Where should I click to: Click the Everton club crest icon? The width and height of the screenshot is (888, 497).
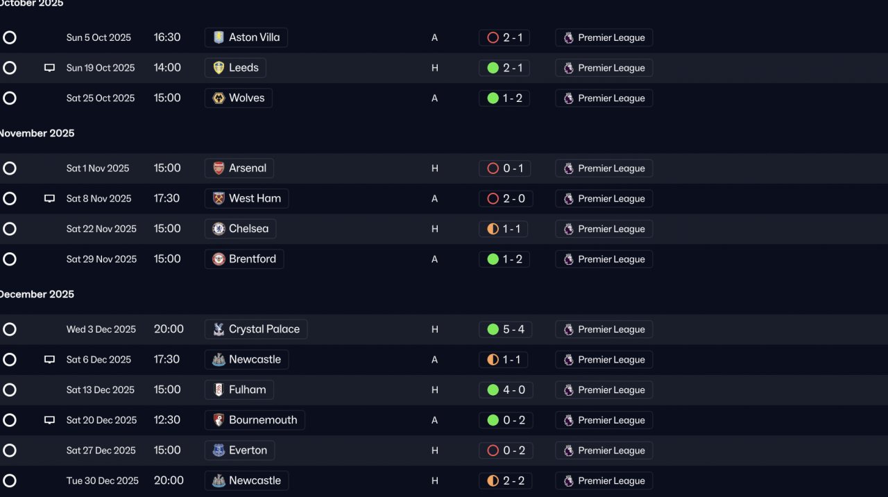(x=219, y=451)
